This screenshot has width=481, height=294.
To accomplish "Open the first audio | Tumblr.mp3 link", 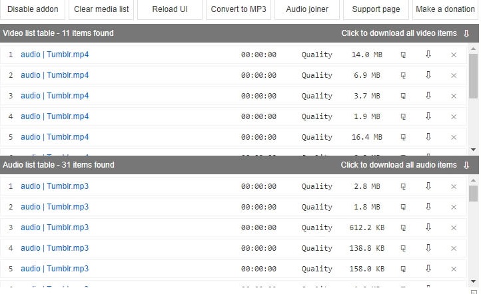I will (x=55, y=186).
